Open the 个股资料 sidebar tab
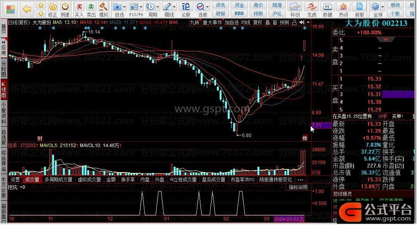418x225 pixels. [x=4, y=113]
